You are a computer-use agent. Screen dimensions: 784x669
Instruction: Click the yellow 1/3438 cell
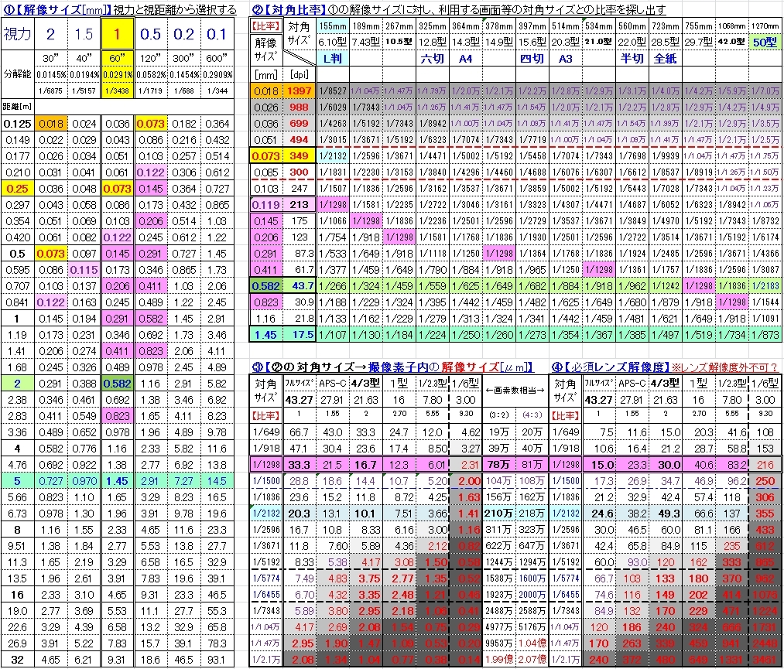click(x=117, y=91)
